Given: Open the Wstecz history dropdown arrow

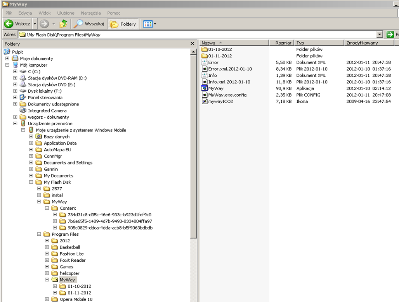Looking at the screenshot, I should [35, 24].
